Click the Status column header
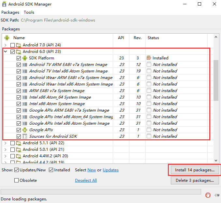This screenshot has width=221, height=203. click(x=153, y=38)
